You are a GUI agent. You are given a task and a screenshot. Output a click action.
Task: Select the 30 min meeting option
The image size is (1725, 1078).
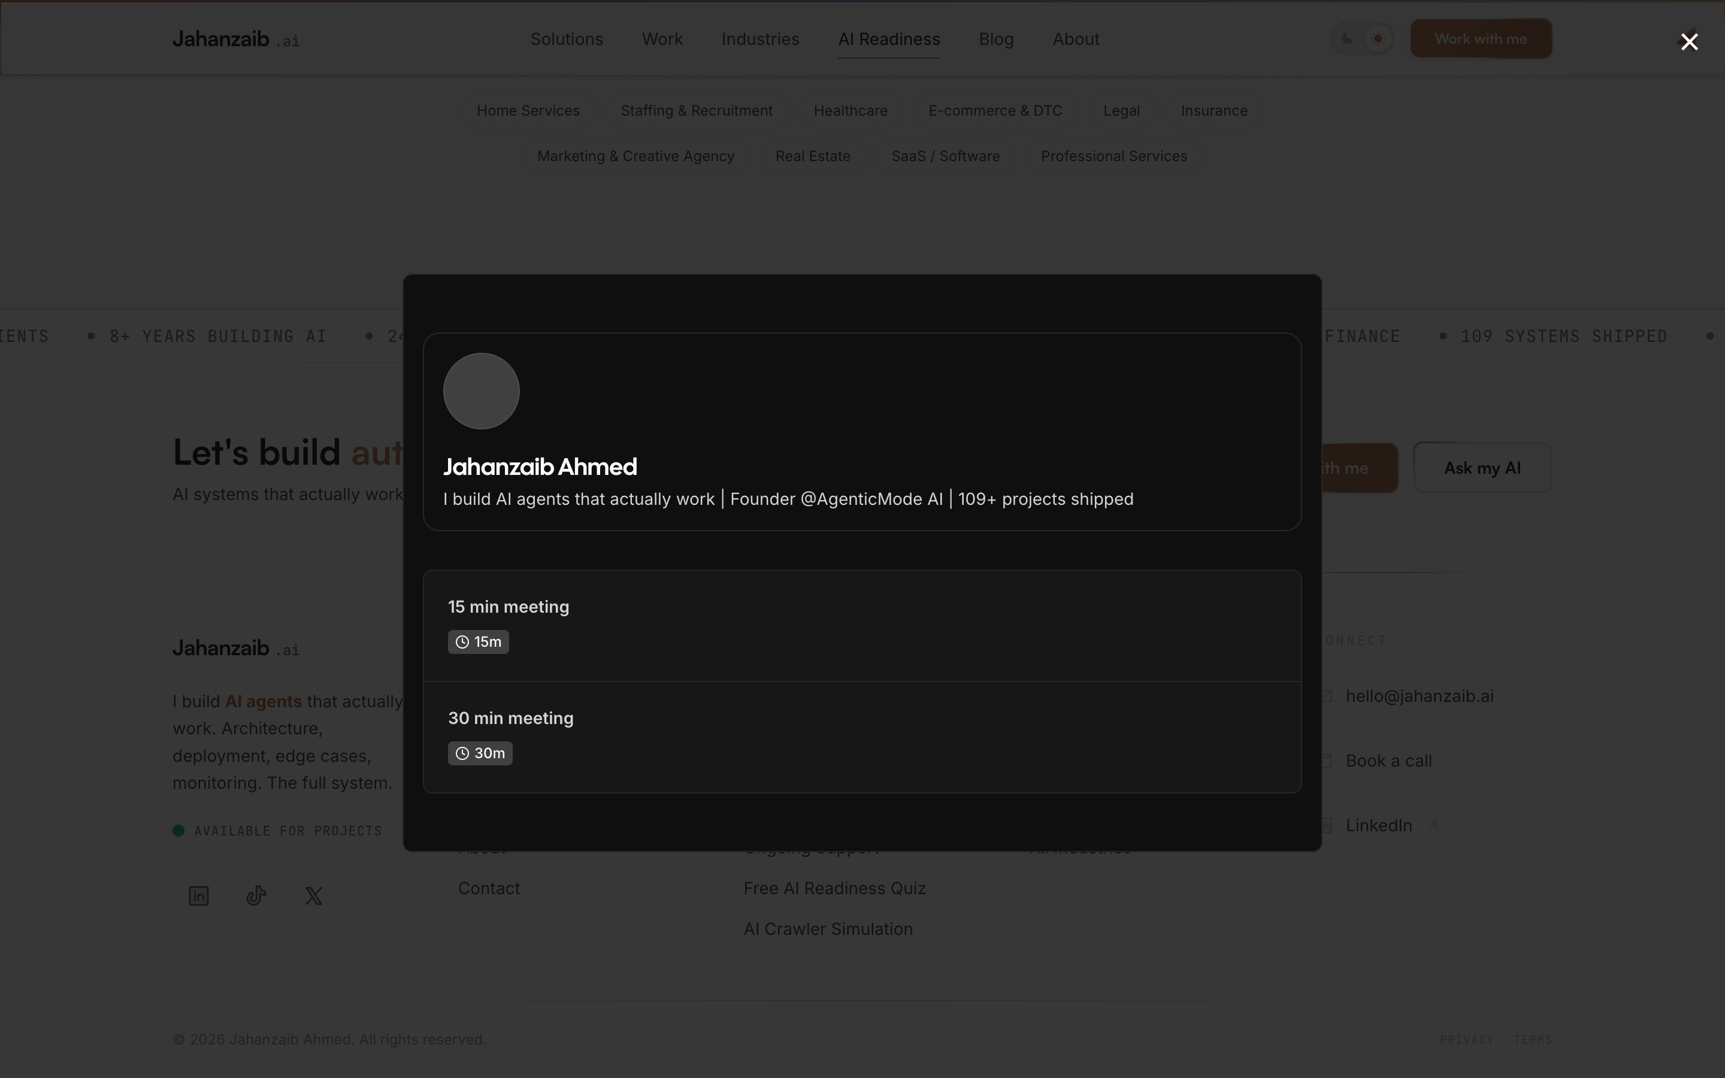862,737
